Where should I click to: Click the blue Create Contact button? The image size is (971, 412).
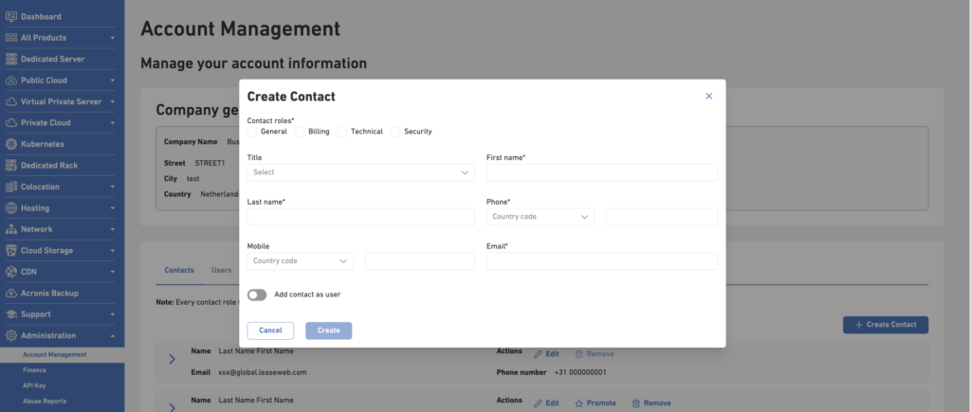click(x=886, y=325)
